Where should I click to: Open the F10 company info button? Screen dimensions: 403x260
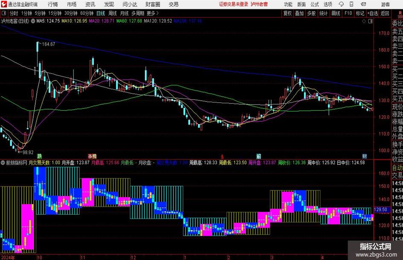coord(348,13)
